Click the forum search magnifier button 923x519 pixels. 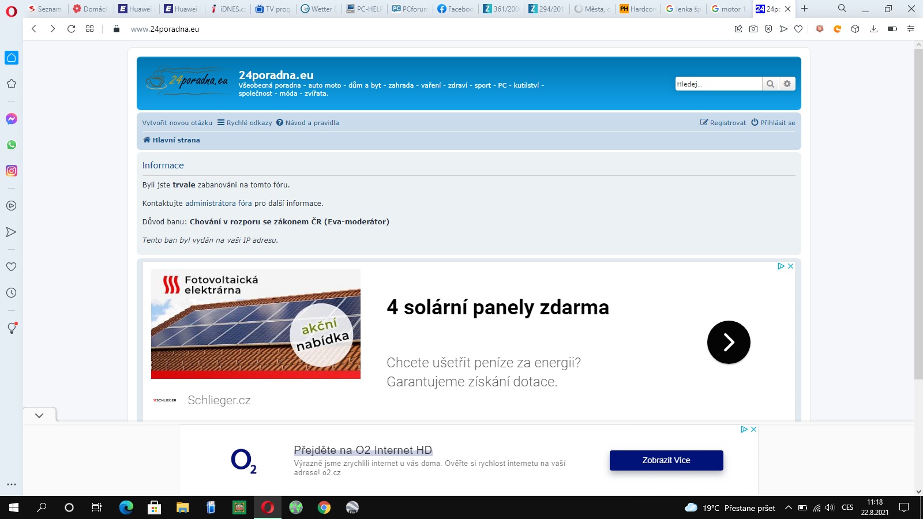pyautogui.click(x=770, y=84)
